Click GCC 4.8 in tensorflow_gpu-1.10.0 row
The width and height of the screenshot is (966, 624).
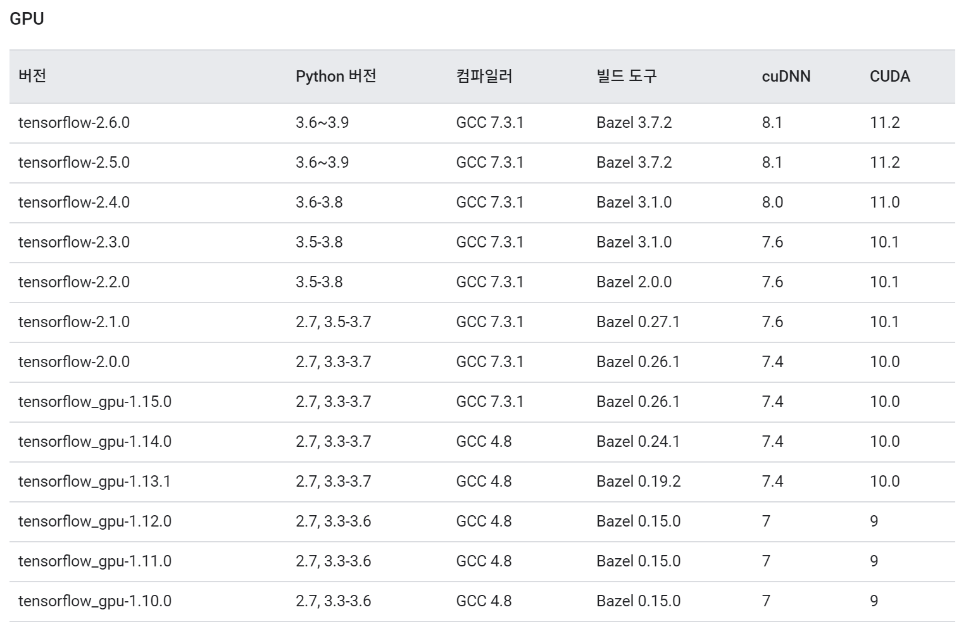pos(484,601)
